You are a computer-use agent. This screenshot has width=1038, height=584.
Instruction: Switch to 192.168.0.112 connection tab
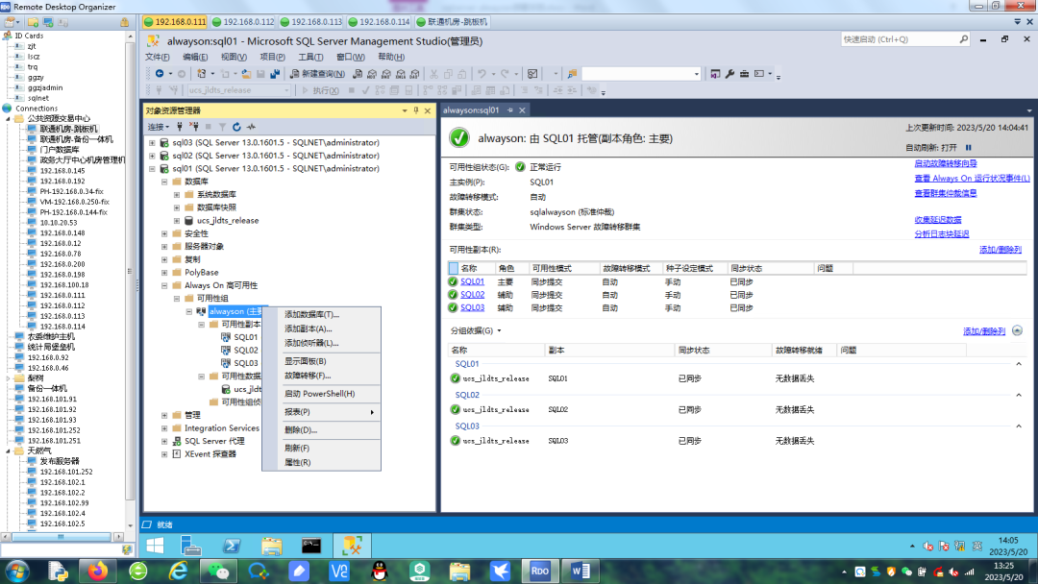click(x=243, y=22)
